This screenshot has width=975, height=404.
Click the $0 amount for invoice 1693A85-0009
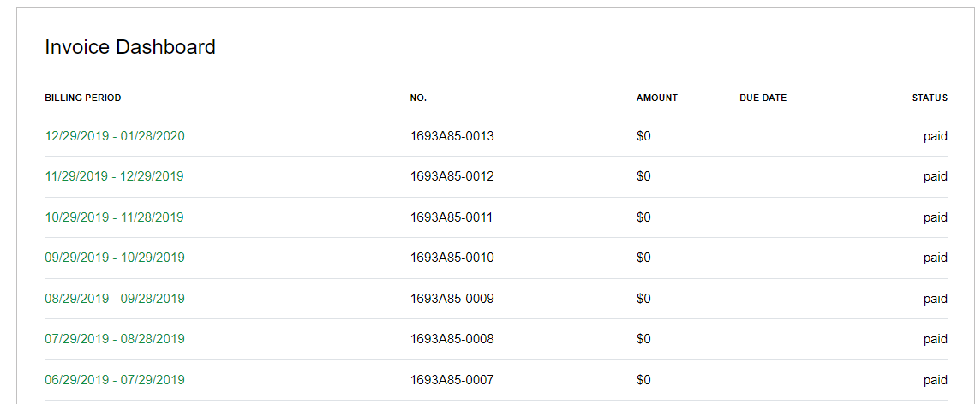point(643,299)
